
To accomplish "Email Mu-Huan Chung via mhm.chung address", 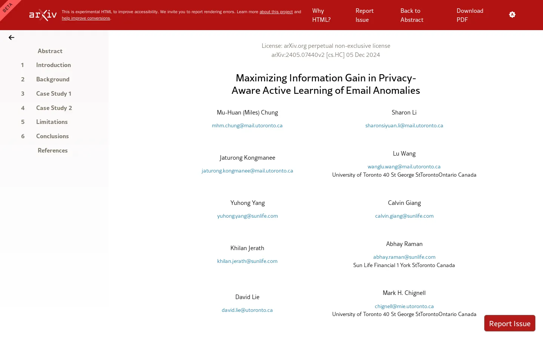I will point(247,125).
